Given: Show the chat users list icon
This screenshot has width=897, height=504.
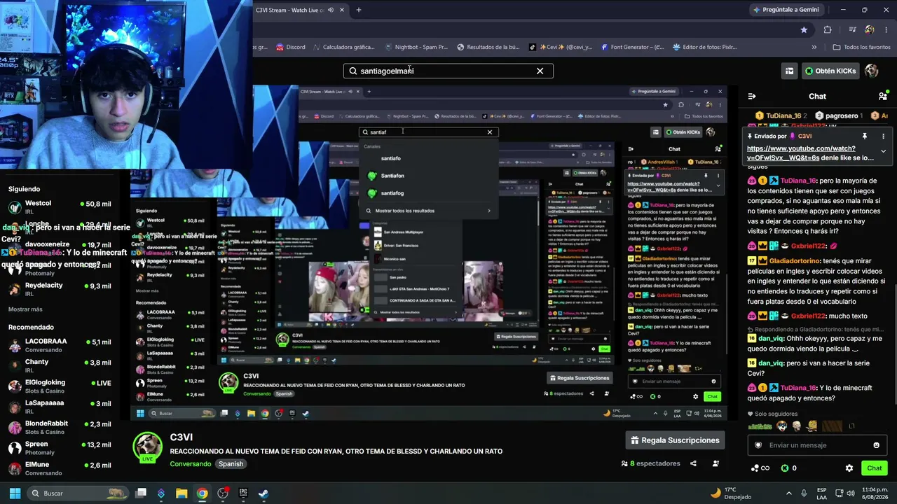Looking at the screenshot, I should click(882, 97).
